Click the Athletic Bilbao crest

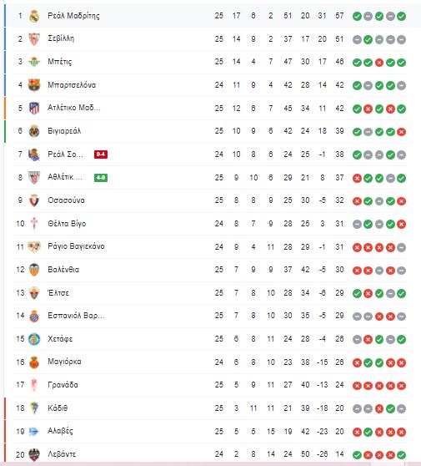[34, 177]
